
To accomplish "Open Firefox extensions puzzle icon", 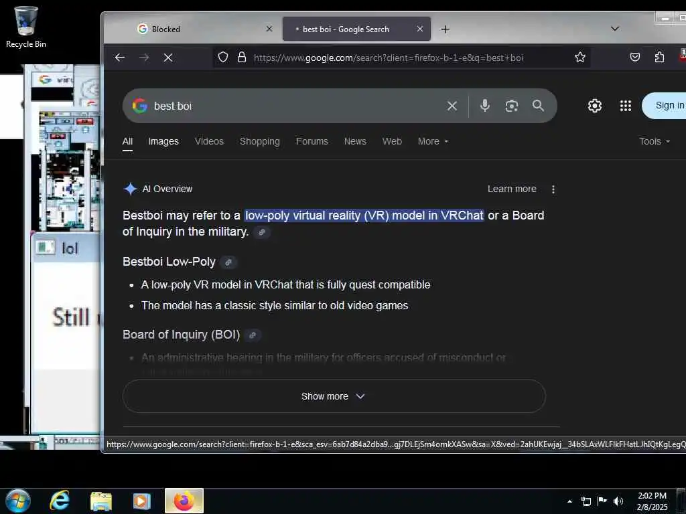I will point(659,58).
